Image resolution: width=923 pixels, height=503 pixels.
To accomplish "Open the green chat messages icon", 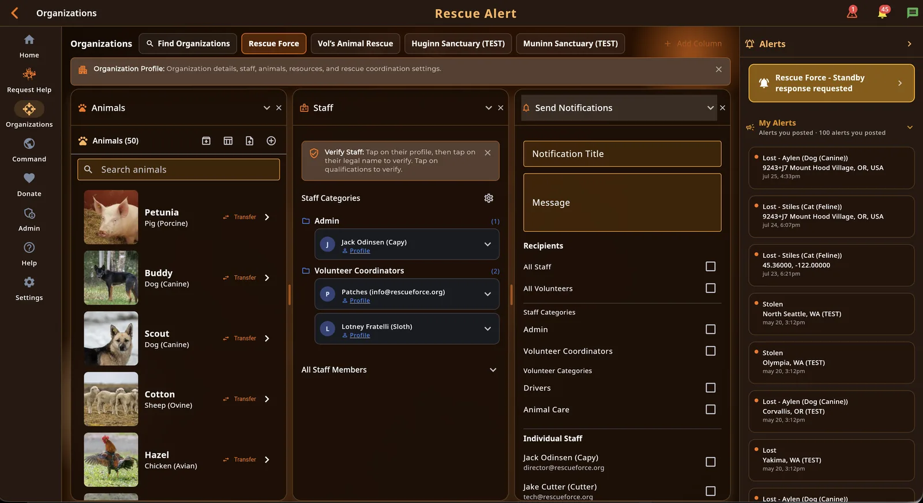I will (912, 13).
